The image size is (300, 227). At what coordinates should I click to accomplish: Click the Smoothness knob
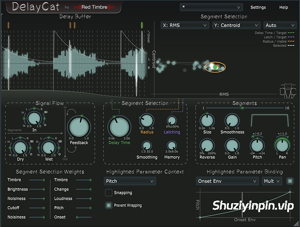[232, 121]
